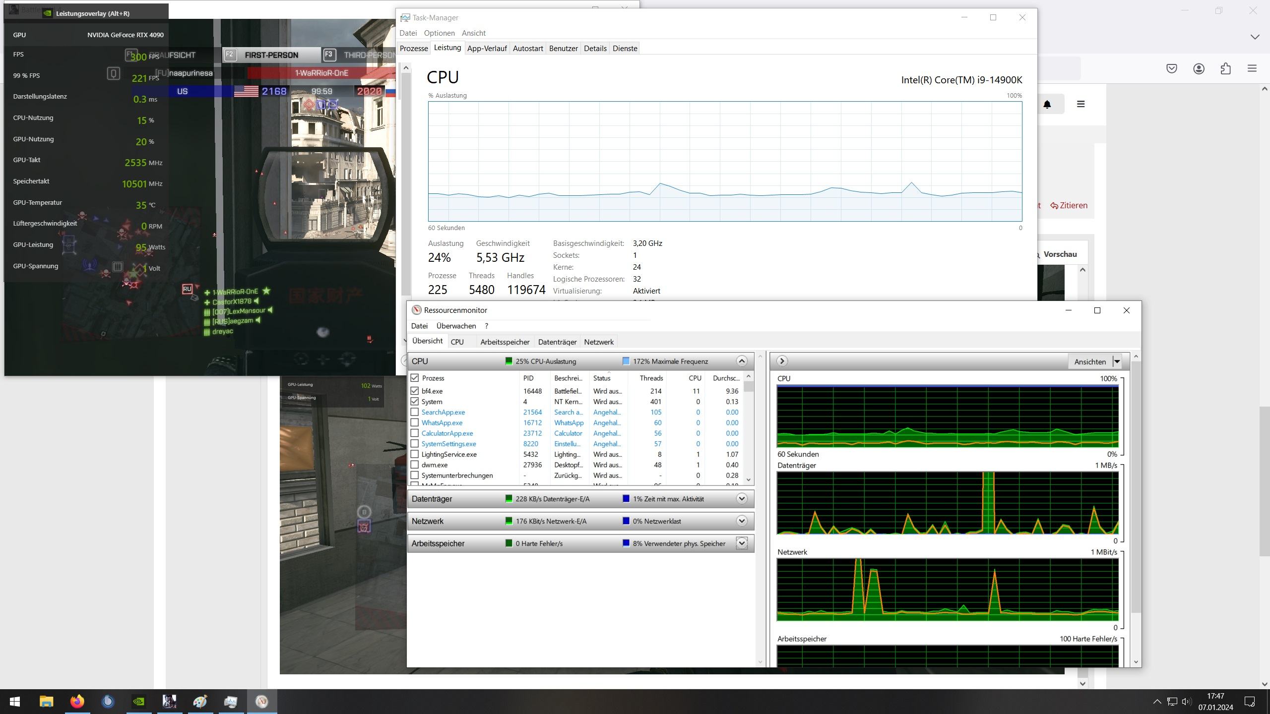1270x714 pixels.
Task: Click the clock and date in taskbar
Action: [x=1215, y=701]
